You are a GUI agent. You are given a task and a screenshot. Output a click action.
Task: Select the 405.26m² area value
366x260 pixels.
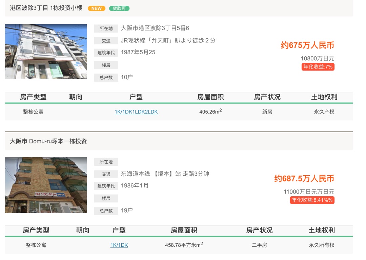click(x=210, y=111)
